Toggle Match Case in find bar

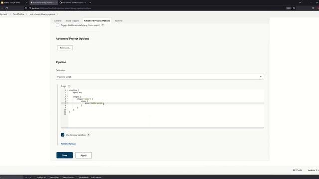click(53, 177)
